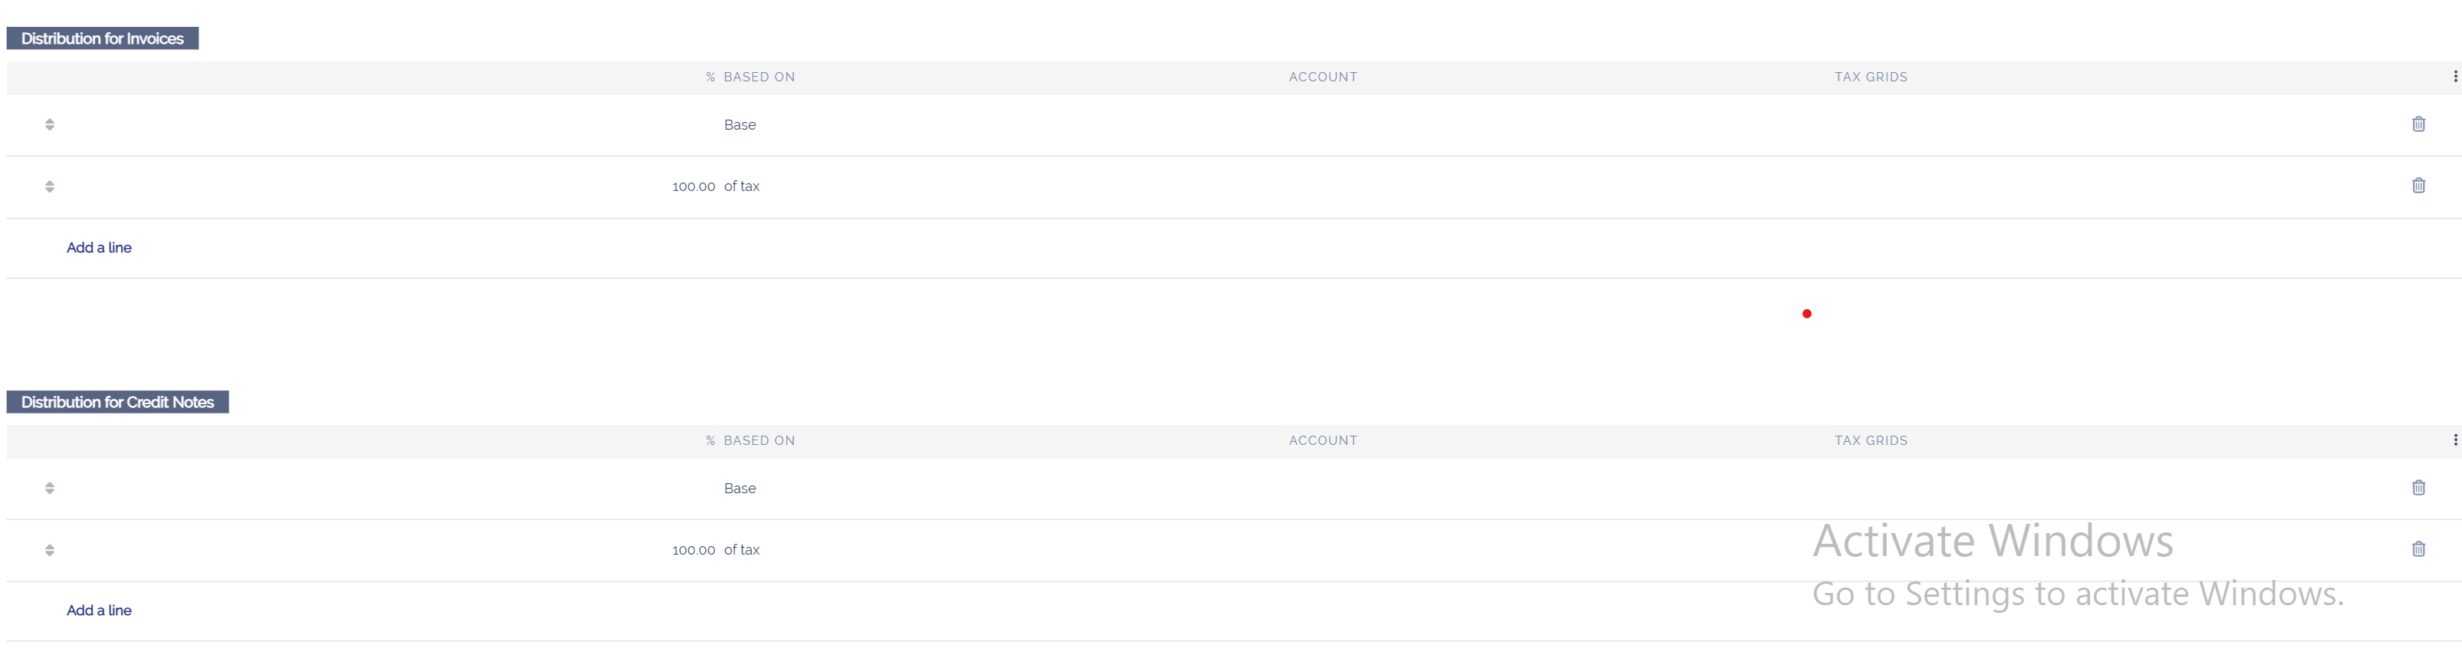2462x652 pixels.
Task: Click the Distribution for Credit Notes section label
Action: pyautogui.click(x=117, y=403)
